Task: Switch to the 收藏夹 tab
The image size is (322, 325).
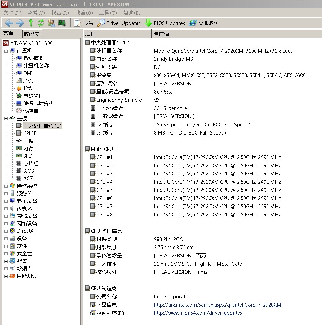Action: click(x=32, y=34)
